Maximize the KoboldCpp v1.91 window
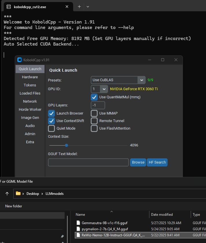 163,60
